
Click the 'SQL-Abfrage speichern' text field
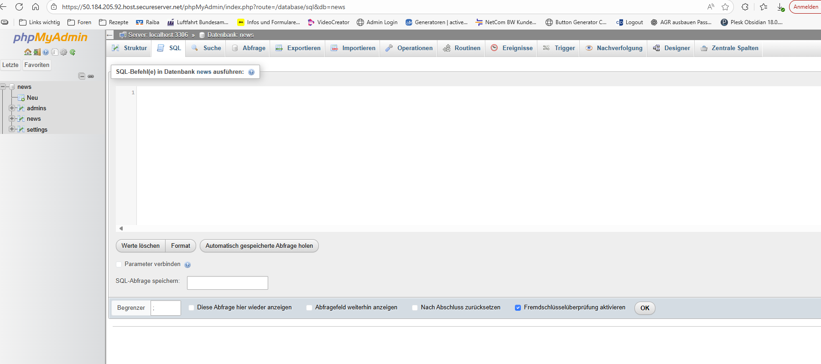tap(227, 283)
